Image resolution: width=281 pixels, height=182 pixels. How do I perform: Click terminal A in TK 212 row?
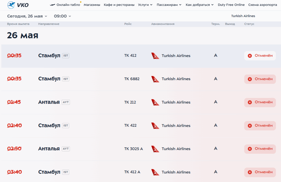(216, 102)
